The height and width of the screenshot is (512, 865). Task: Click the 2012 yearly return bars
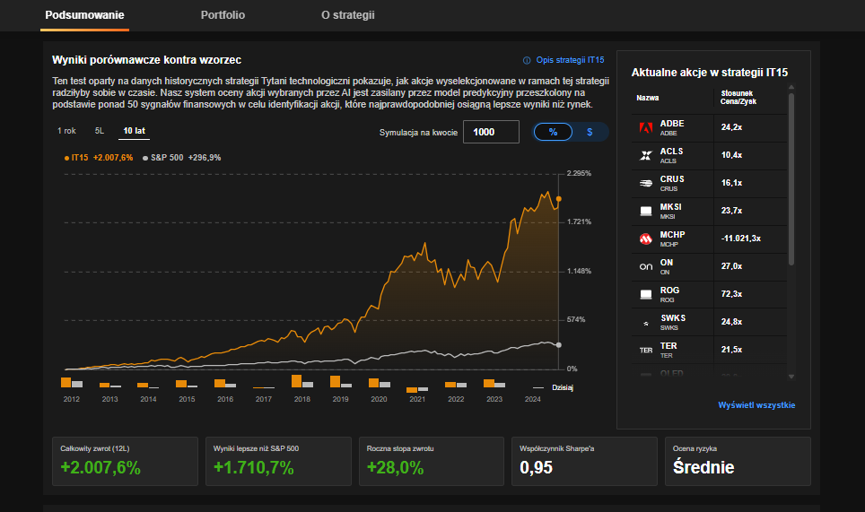[x=71, y=383]
